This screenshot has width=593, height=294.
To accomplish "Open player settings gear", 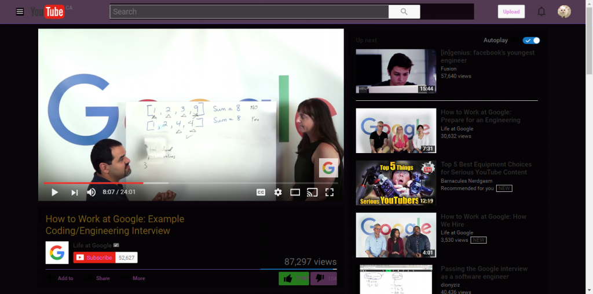I will pos(278,193).
